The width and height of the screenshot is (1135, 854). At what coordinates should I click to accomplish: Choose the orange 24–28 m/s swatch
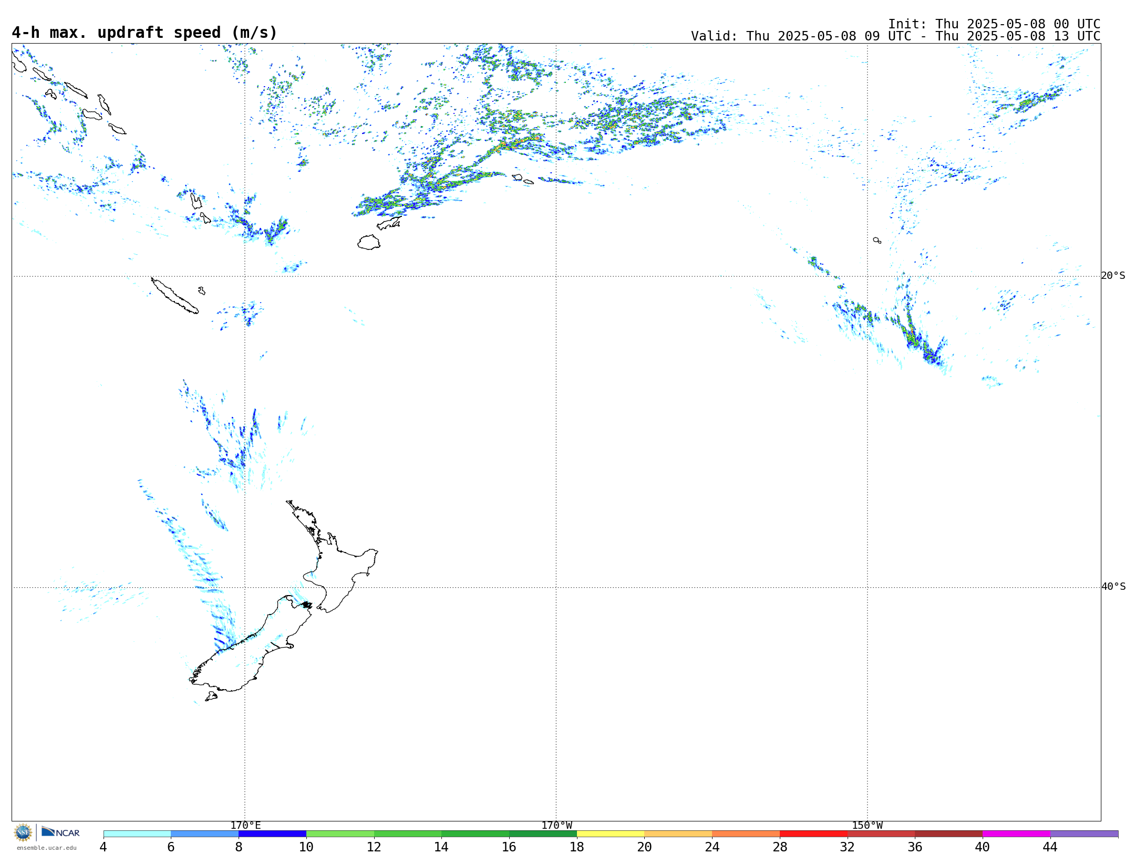tap(746, 834)
